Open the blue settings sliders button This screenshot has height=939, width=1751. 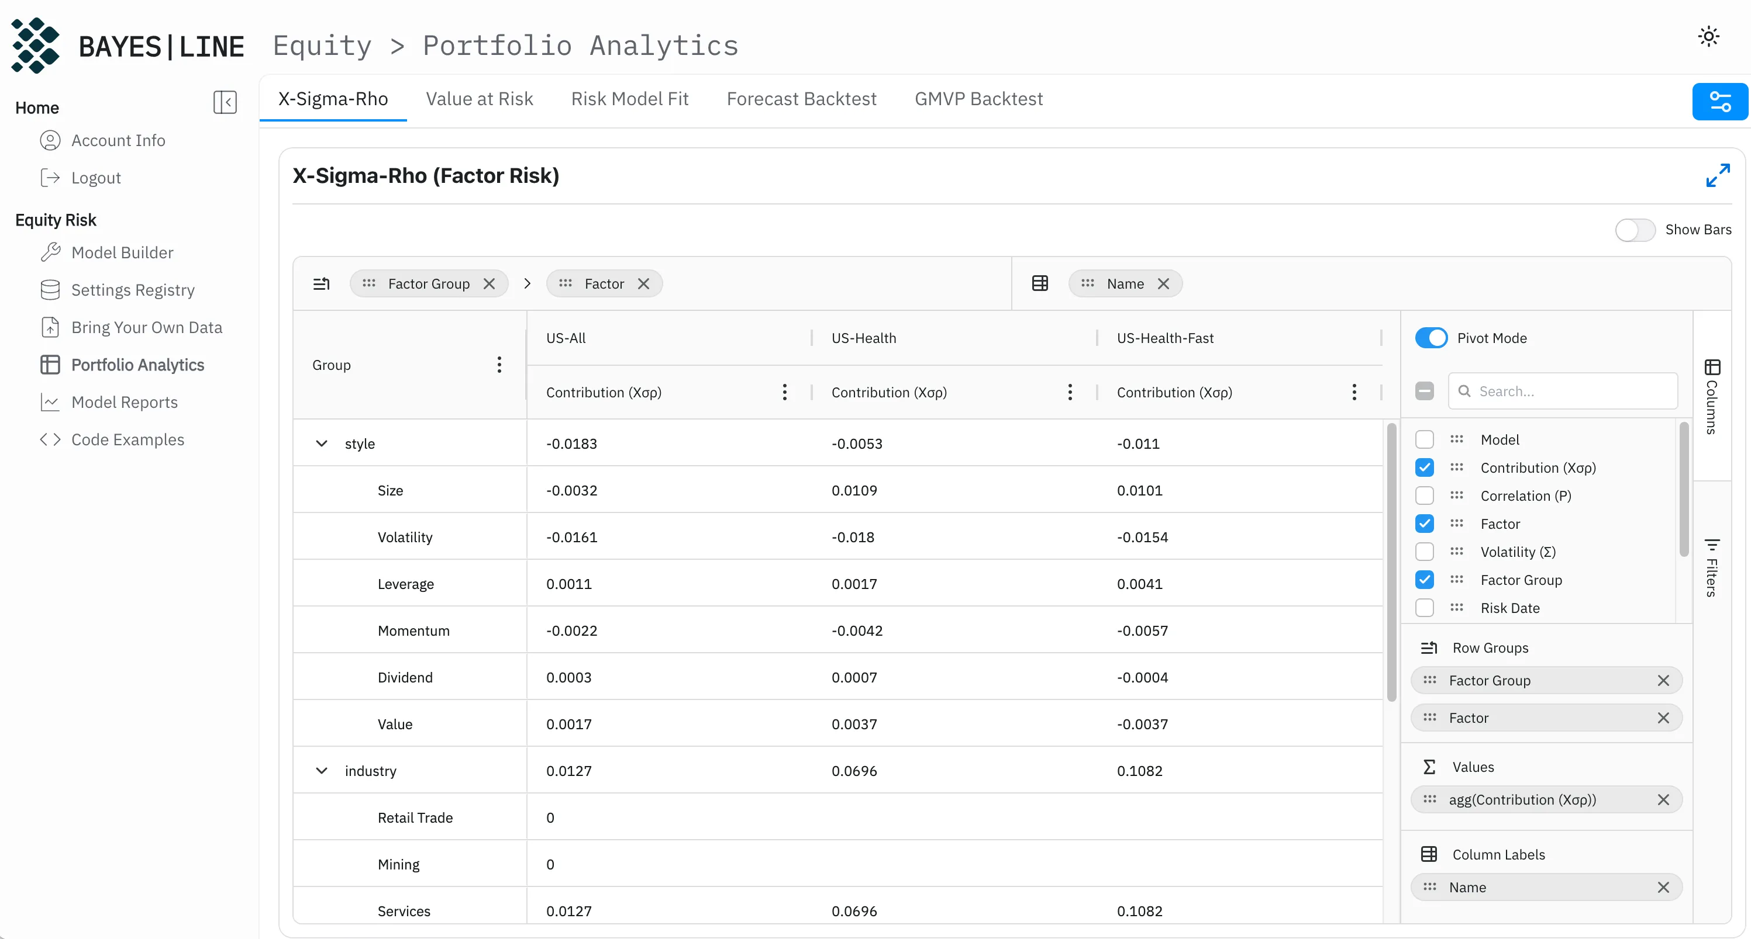coord(1719,102)
